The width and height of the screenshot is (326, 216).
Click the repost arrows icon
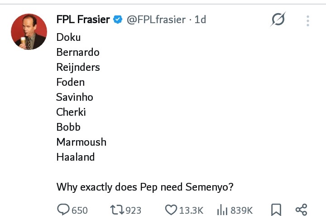[x=117, y=210]
